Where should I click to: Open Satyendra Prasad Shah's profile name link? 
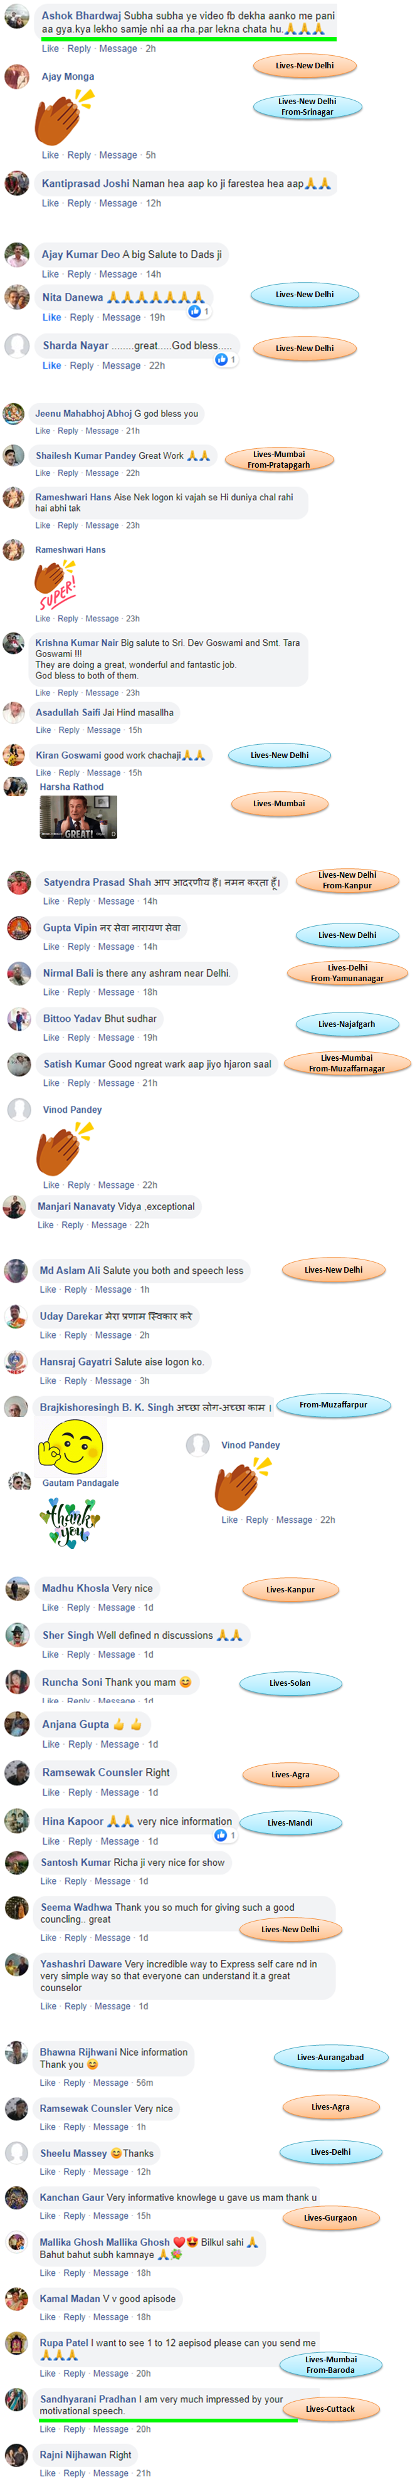97,881
